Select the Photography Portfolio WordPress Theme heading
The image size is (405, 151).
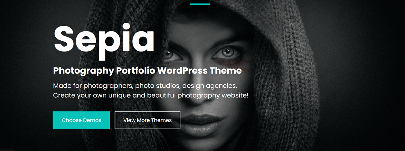tap(147, 71)
